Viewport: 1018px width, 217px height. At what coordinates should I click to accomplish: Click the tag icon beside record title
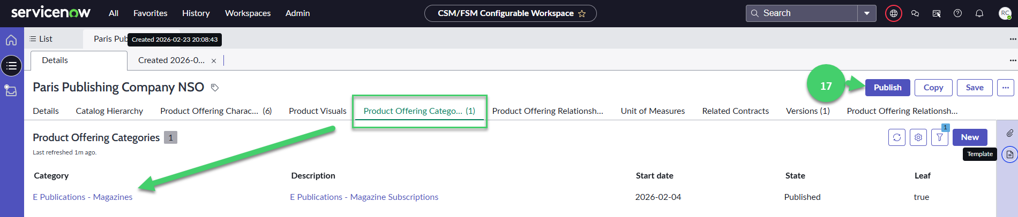[x=215, y=88]
